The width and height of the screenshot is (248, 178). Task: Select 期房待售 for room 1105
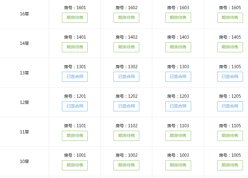coord(230,136)
